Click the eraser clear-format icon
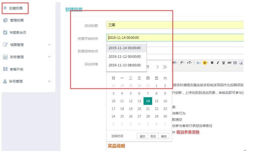 point(241,63)
